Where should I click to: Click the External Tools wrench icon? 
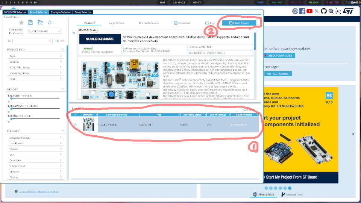coord(283,194)
